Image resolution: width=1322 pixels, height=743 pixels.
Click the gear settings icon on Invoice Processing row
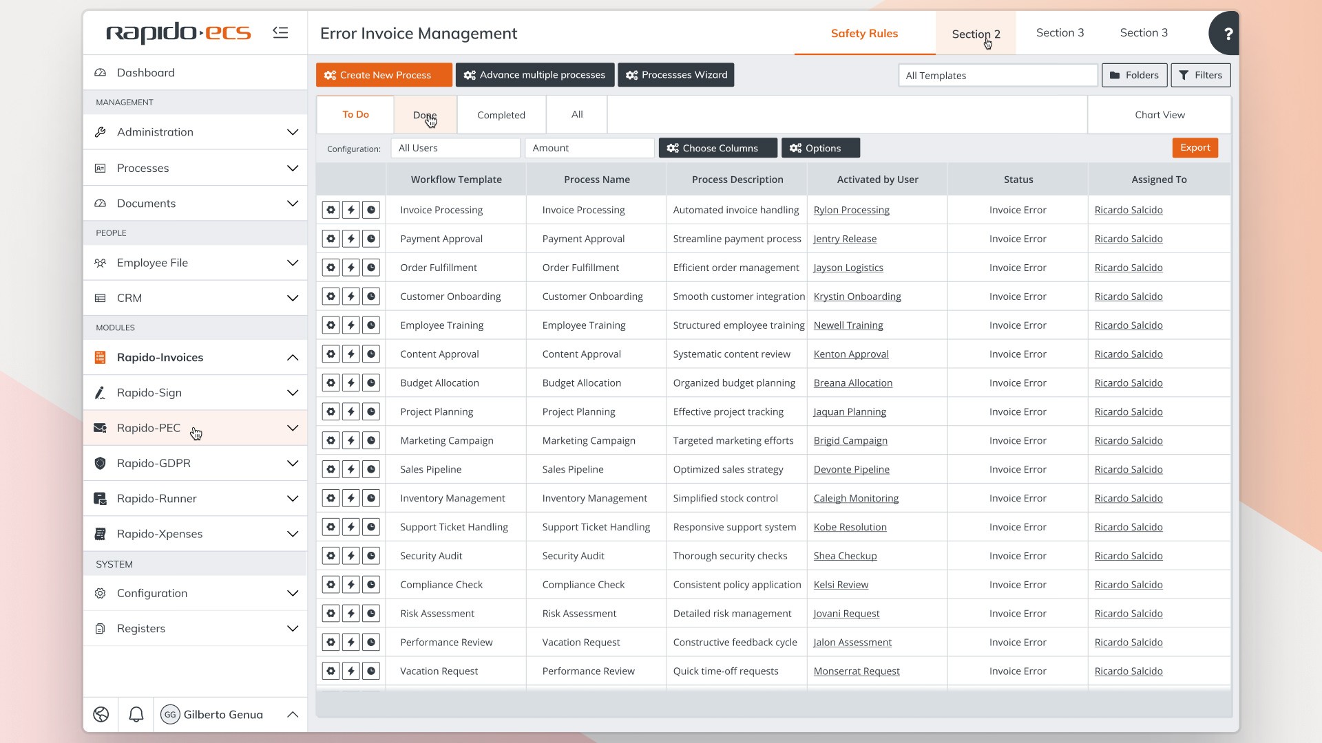[331, 210]
